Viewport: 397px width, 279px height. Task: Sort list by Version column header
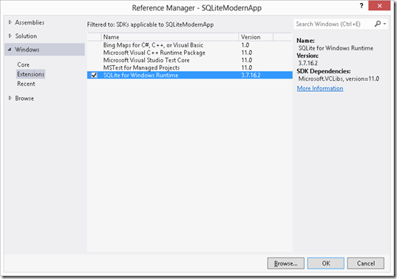pyautogui.click(x=256, y=37)
